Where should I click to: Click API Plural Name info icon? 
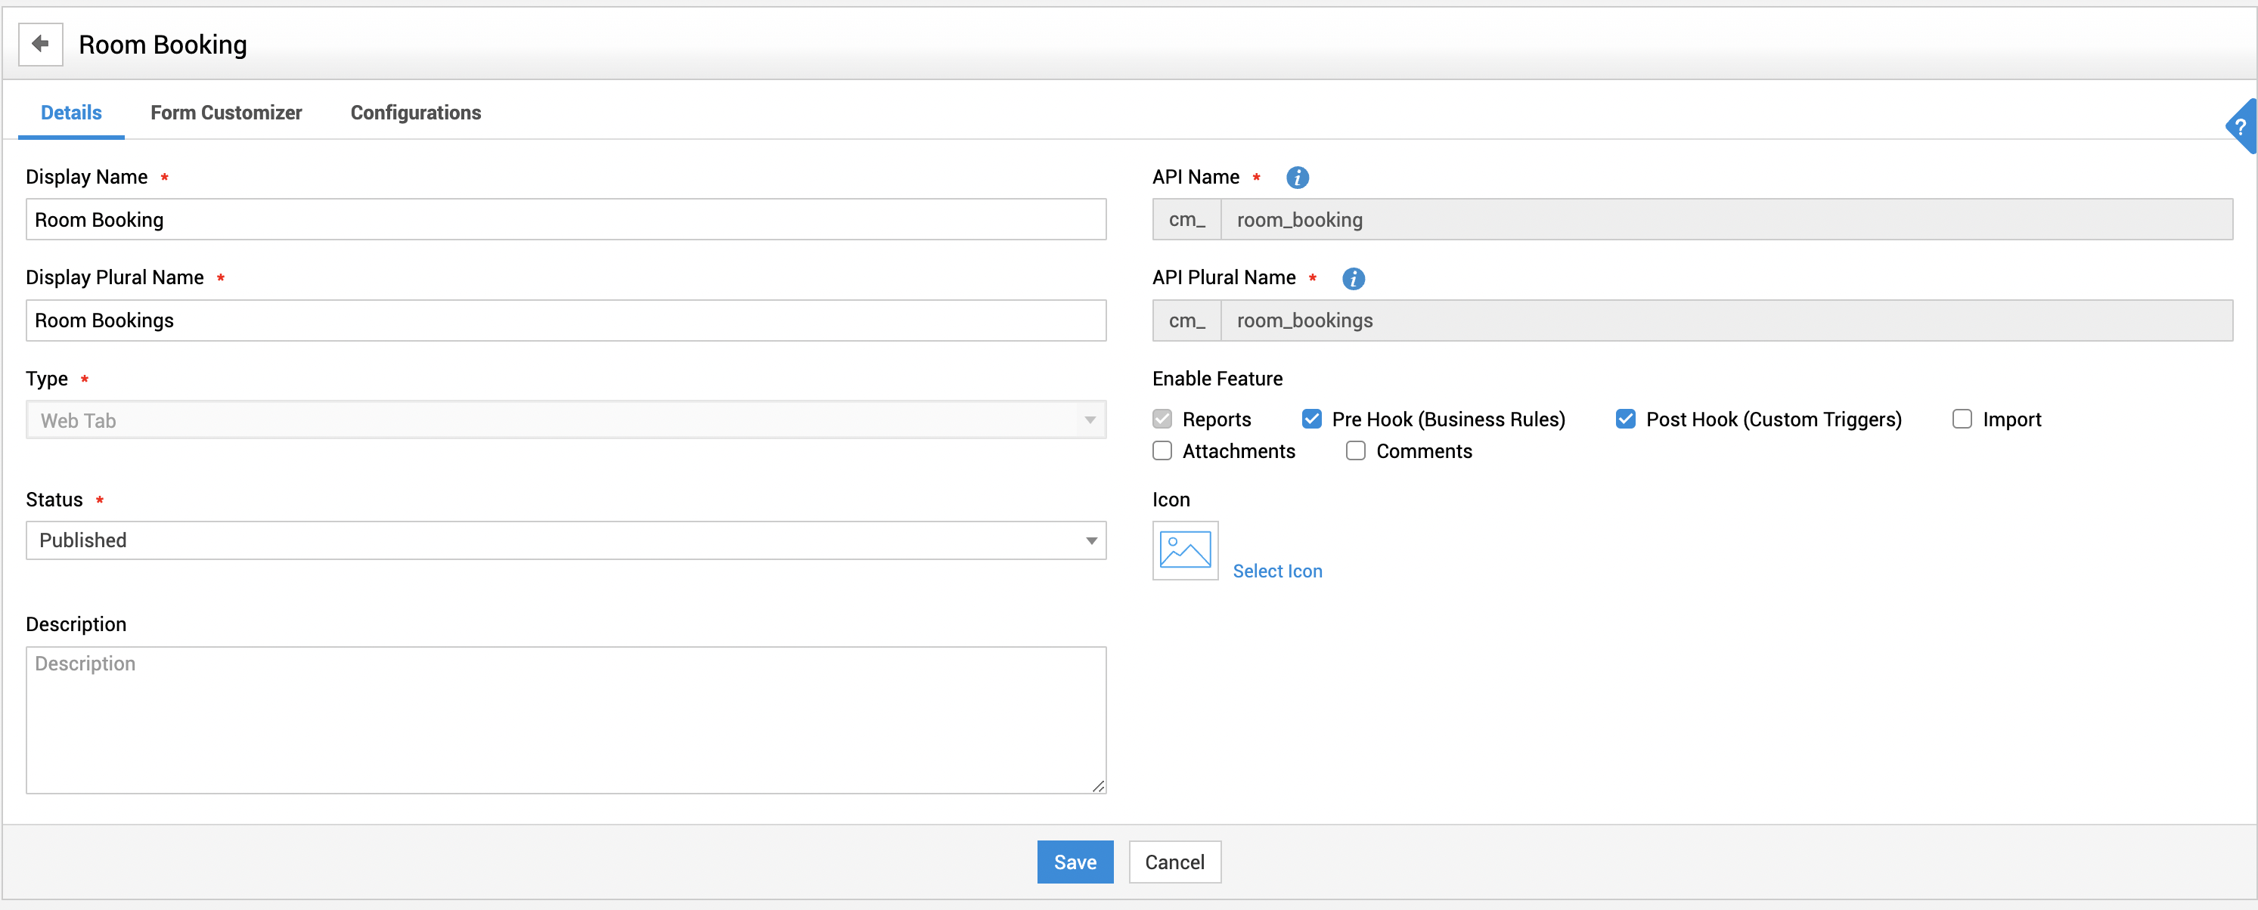tap(1353, 279)
